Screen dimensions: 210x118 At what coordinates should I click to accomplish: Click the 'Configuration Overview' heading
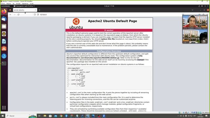coord(109,51)
